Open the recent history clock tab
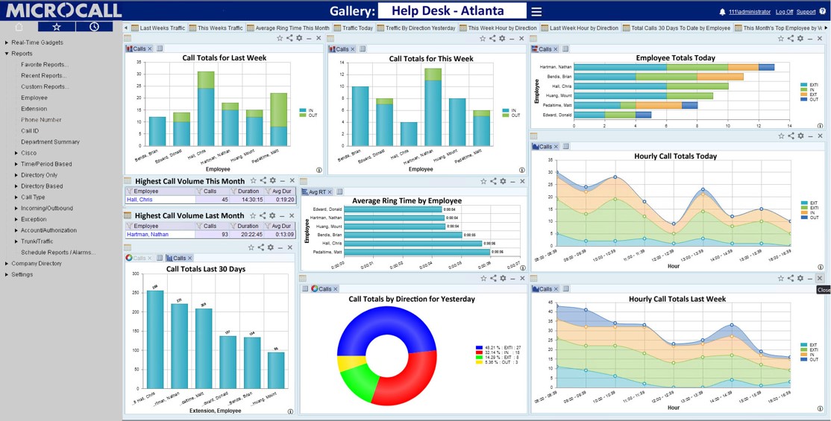The width and height of the screenshot is (831, 421). pyautogui.click(x=93, y=27)
